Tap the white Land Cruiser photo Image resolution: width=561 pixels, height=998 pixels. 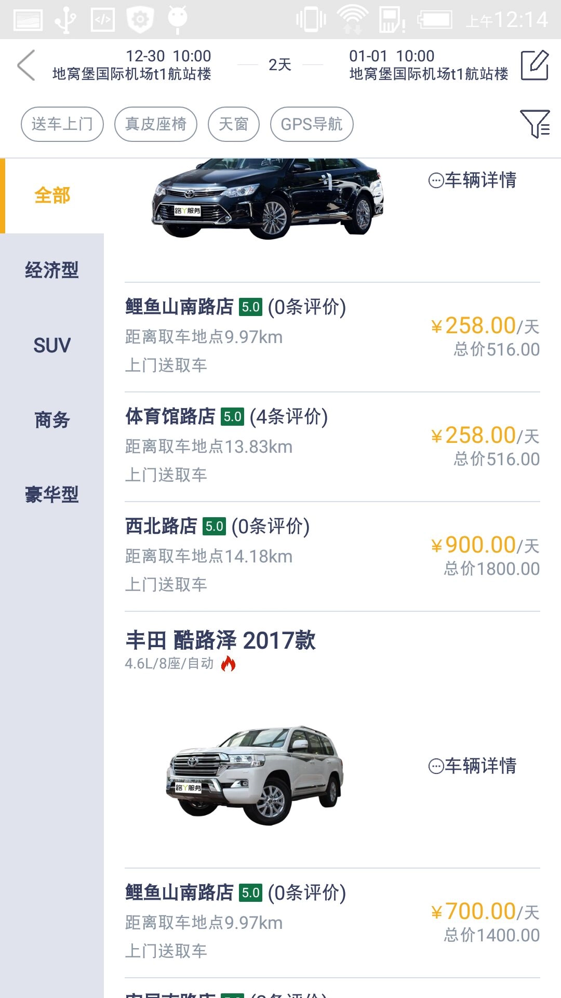pos(255,774)
